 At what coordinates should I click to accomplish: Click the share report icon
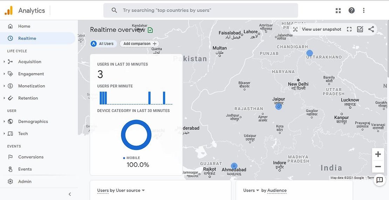(x=371, y=29)
